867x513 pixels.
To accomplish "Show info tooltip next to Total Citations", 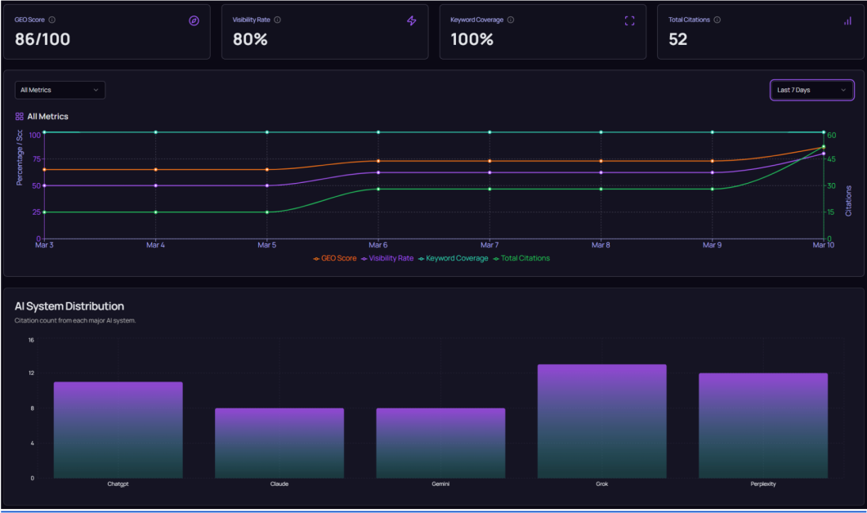I will 717,20.
